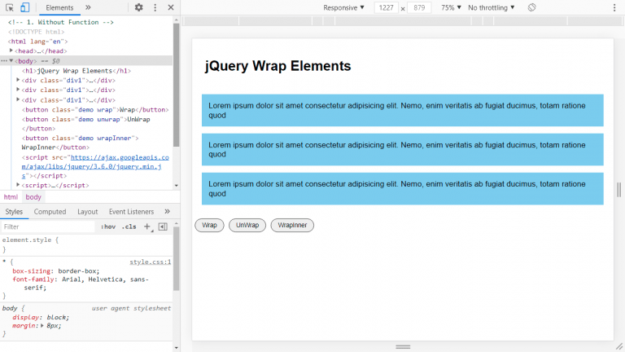Image resolution: width=625 pixels, height=352 pixels.
Task: Grab the viewport bottom edge handle
Action: click(403, 347)
